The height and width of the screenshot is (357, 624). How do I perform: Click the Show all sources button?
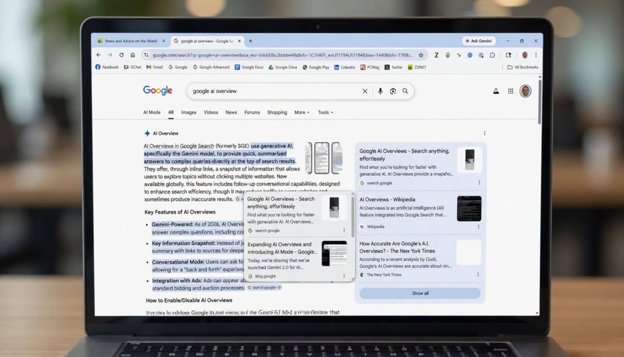pyautogui.click(x=420, y=293)
